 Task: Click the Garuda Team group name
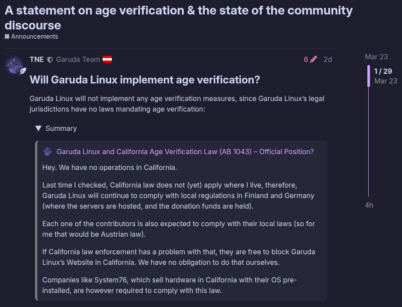pyautogui.click(x=78, y=59)
